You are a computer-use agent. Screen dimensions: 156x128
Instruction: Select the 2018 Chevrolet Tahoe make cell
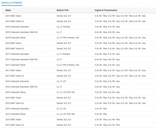click(x=15, y=38)
